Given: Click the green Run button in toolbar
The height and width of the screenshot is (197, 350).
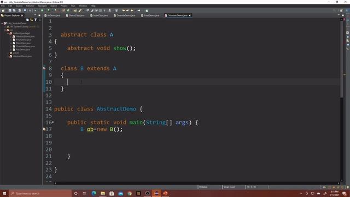Looking at the screenshot, I should coord(42,10).
